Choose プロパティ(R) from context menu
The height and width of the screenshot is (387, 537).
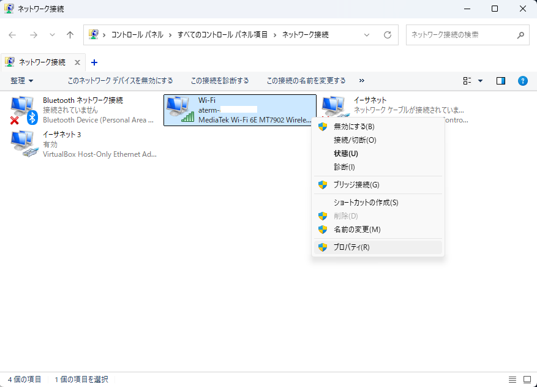pyautogui.click(x=351, y=247)
